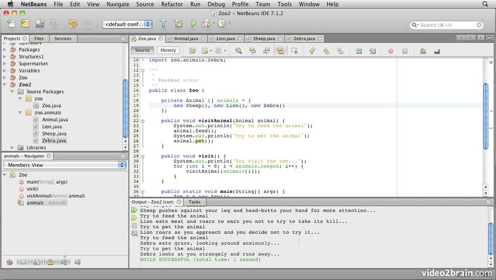Click the Run Project green arrow
496x280 pixels.
tap(193, 24)
